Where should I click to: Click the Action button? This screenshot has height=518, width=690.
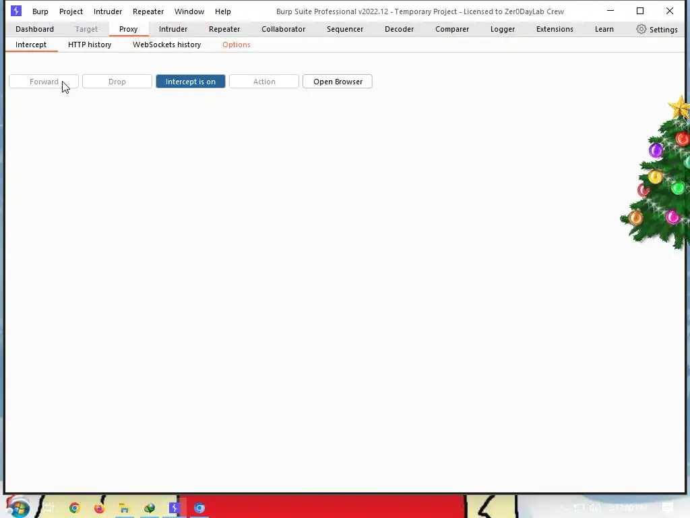(x=264, y=82)
